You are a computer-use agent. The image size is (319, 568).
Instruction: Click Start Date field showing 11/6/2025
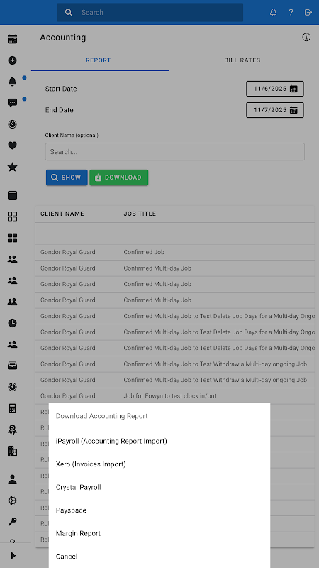(x=275, y=89)
